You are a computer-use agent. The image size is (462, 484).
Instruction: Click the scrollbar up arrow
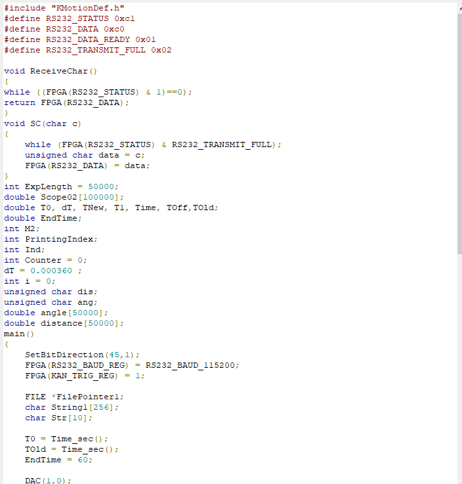[x=458, y=6]
